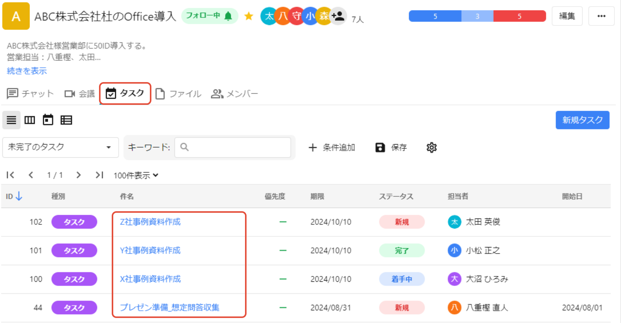Switch to the kanban board view icon
The image size is (621, 323).
(30, 120)
